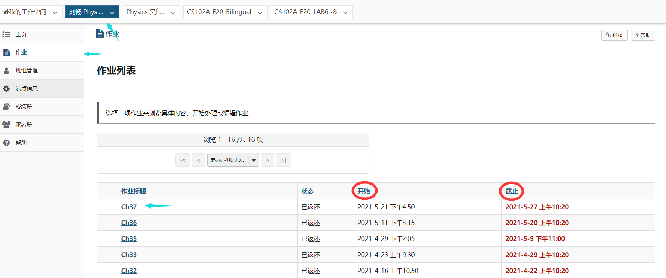Open the Ch37 assignment link
Viewport: 666px width, 278px height.
tap(129, 207)
